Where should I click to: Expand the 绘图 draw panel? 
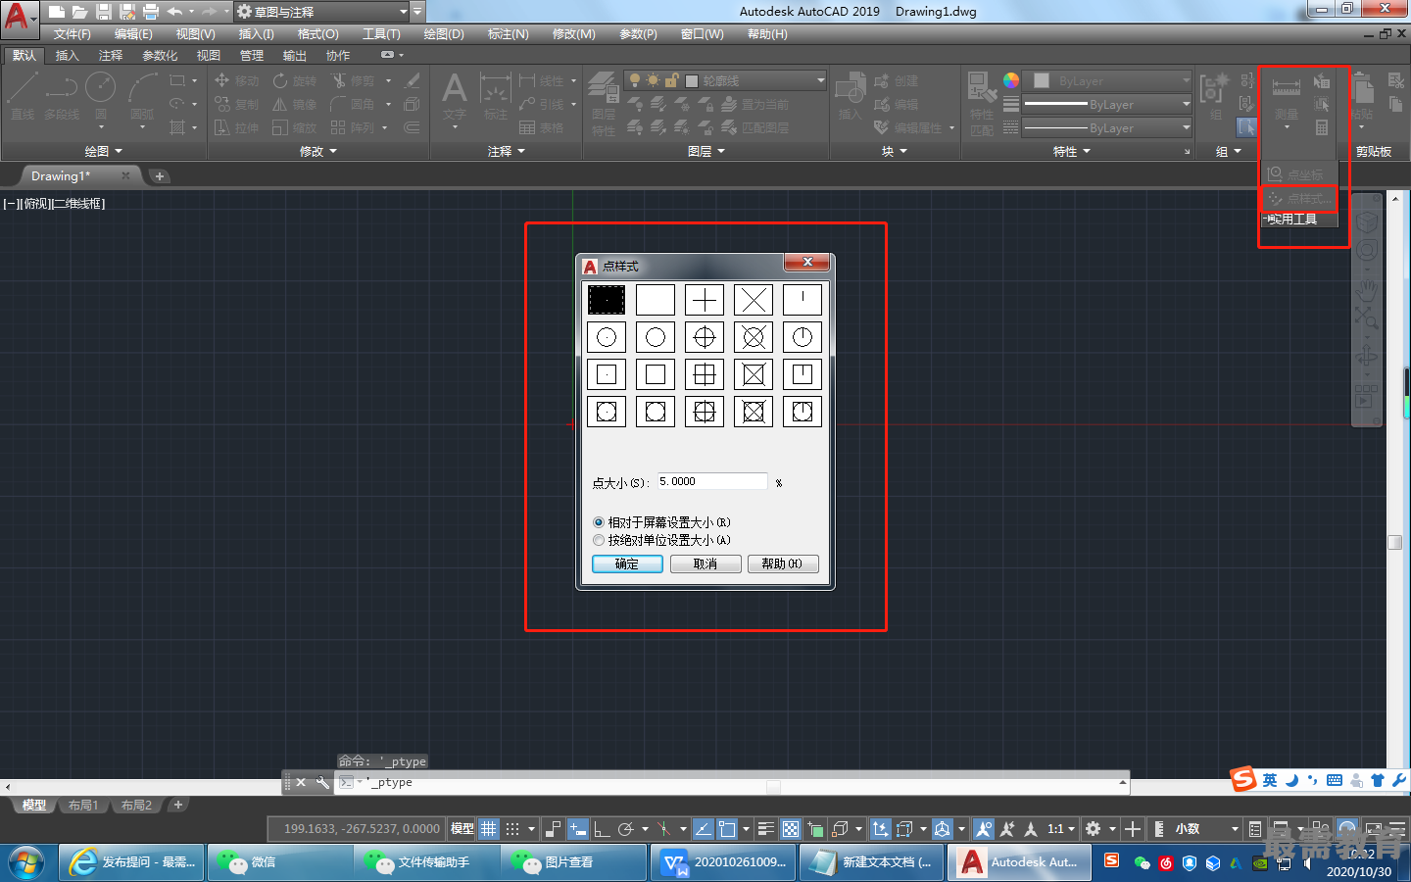coord(103,151)
